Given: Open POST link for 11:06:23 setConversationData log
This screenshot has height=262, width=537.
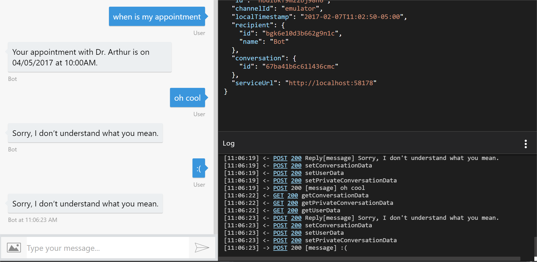Looking at the screenshot, I should point(280,225).
